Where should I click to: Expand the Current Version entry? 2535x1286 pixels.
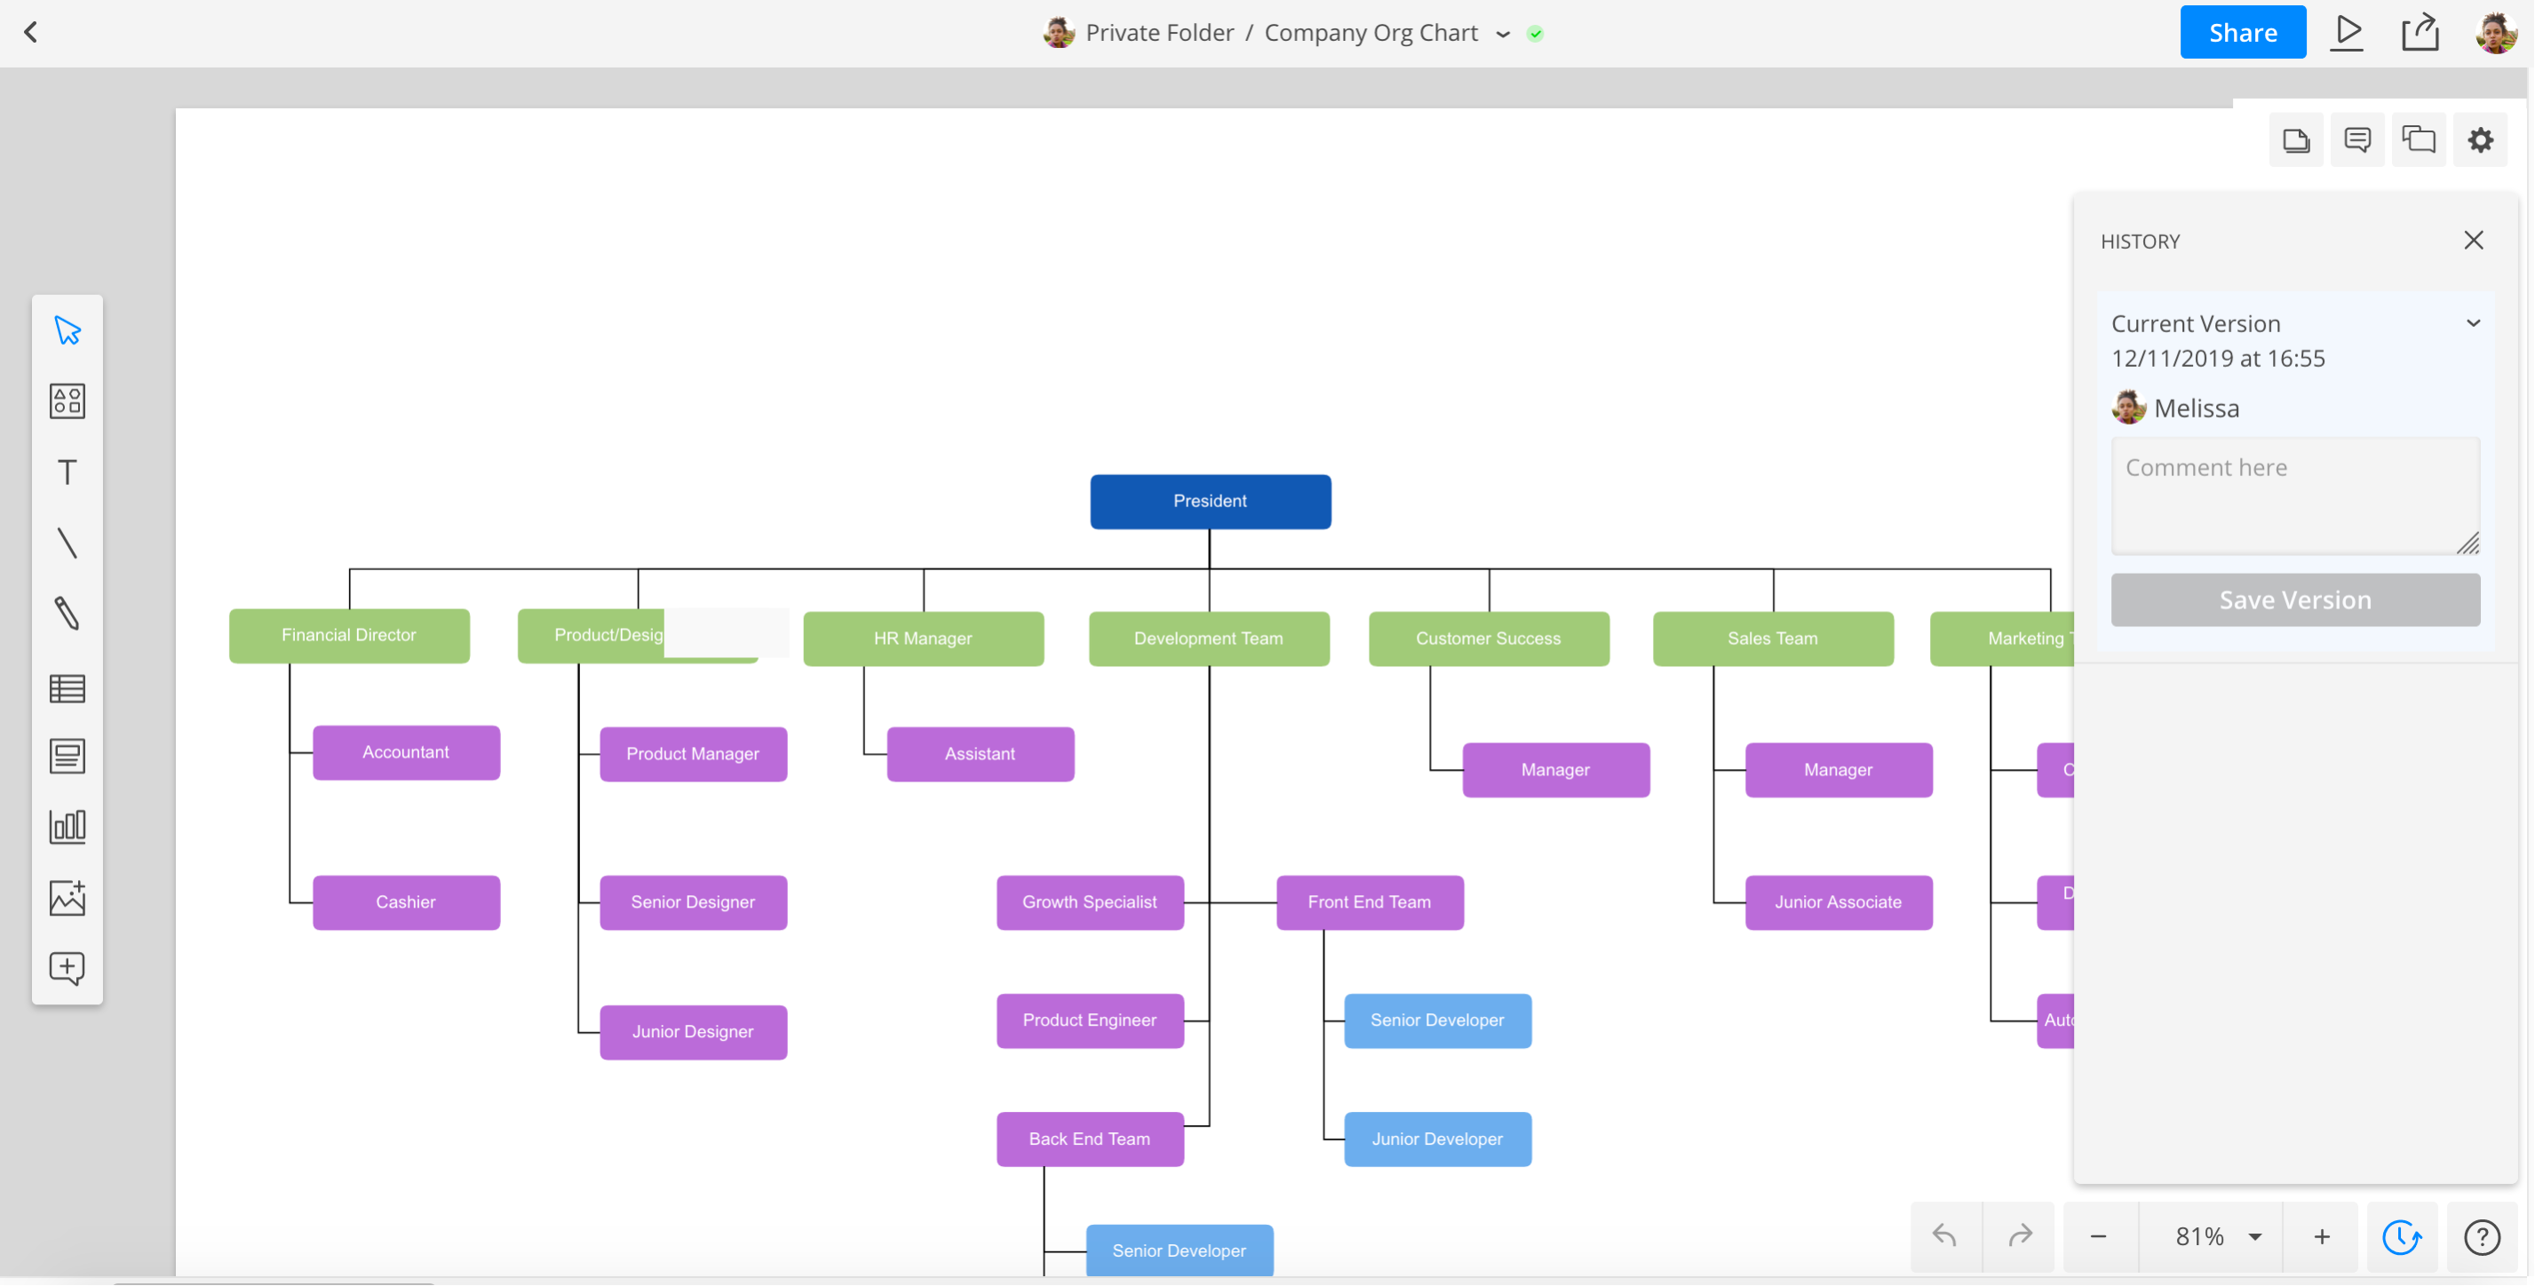pyautogui.click(x=2473, y=322)
